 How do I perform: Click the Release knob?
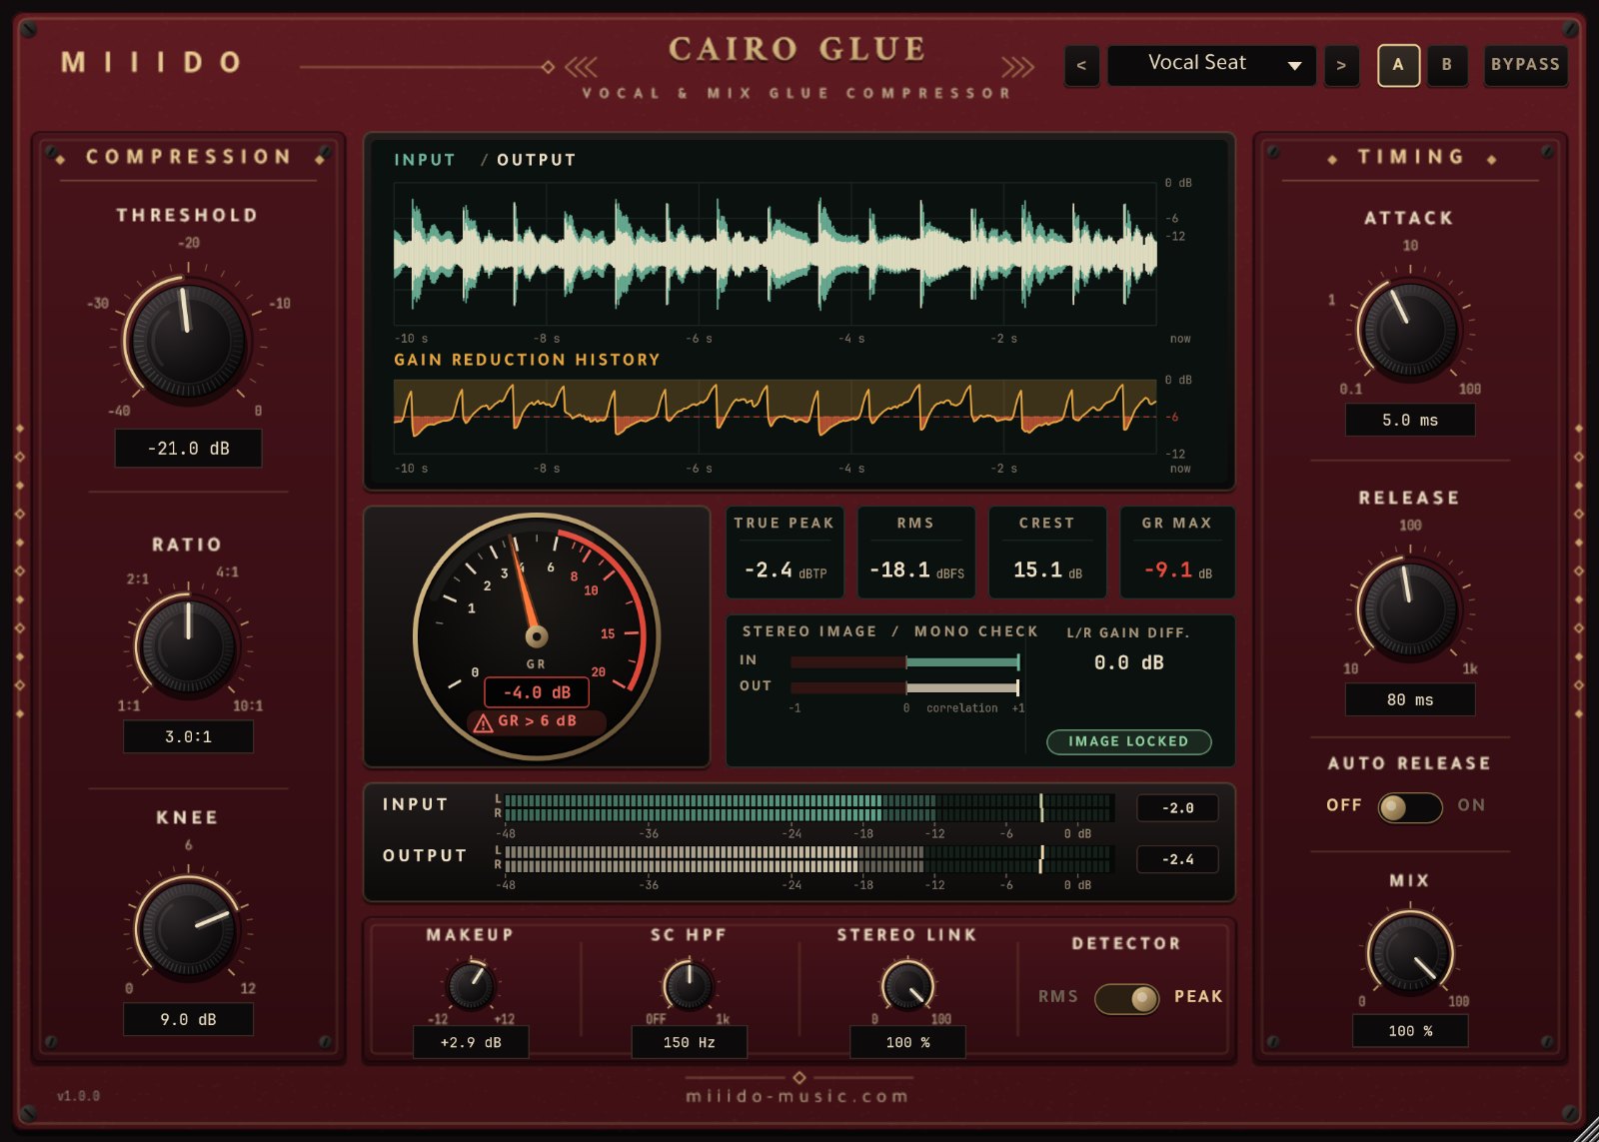(x=1409, y=607)
